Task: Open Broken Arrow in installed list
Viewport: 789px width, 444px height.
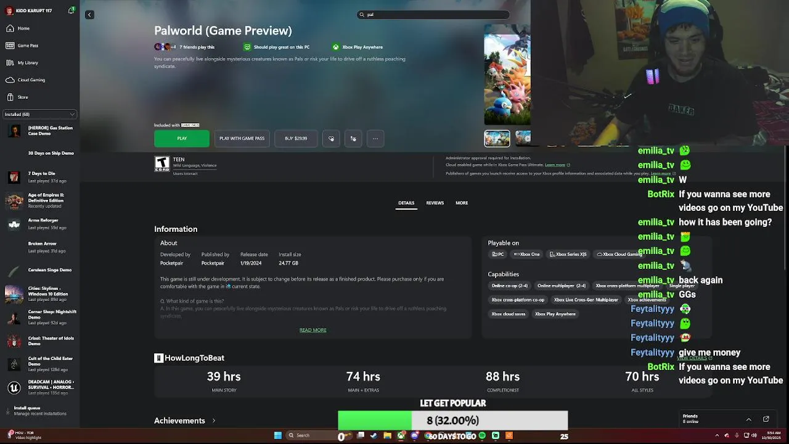Action: tap(39, 247)
